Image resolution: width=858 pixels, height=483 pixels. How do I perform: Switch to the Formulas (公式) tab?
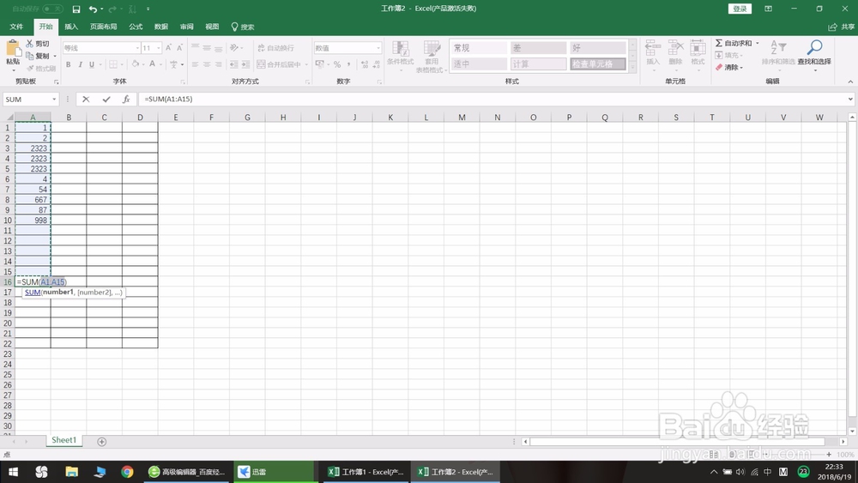pyautogui.click(x=136, y=27)
